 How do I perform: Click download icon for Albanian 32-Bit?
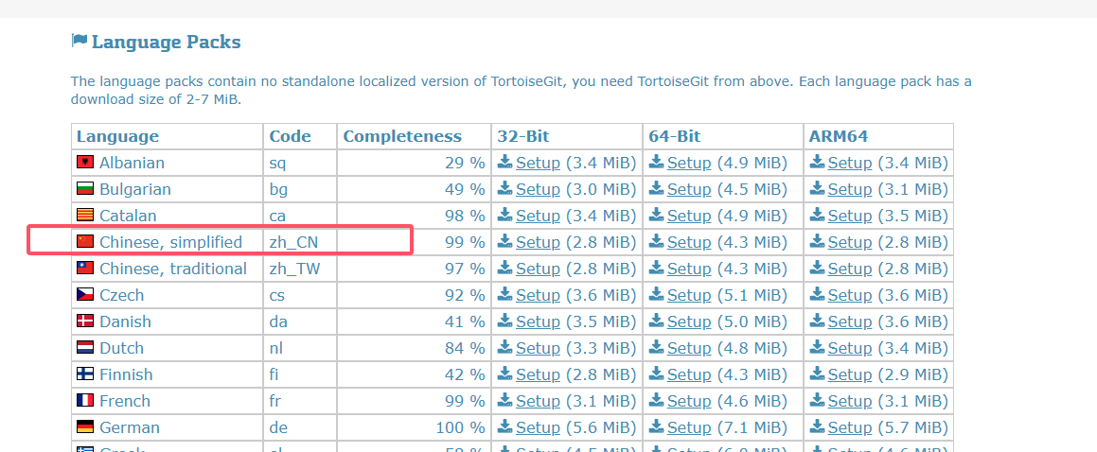click(x=505, y=162)
